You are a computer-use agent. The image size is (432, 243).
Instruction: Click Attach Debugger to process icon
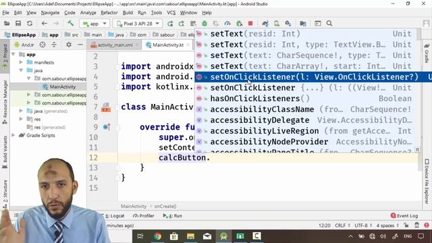[x=239, y=24]
